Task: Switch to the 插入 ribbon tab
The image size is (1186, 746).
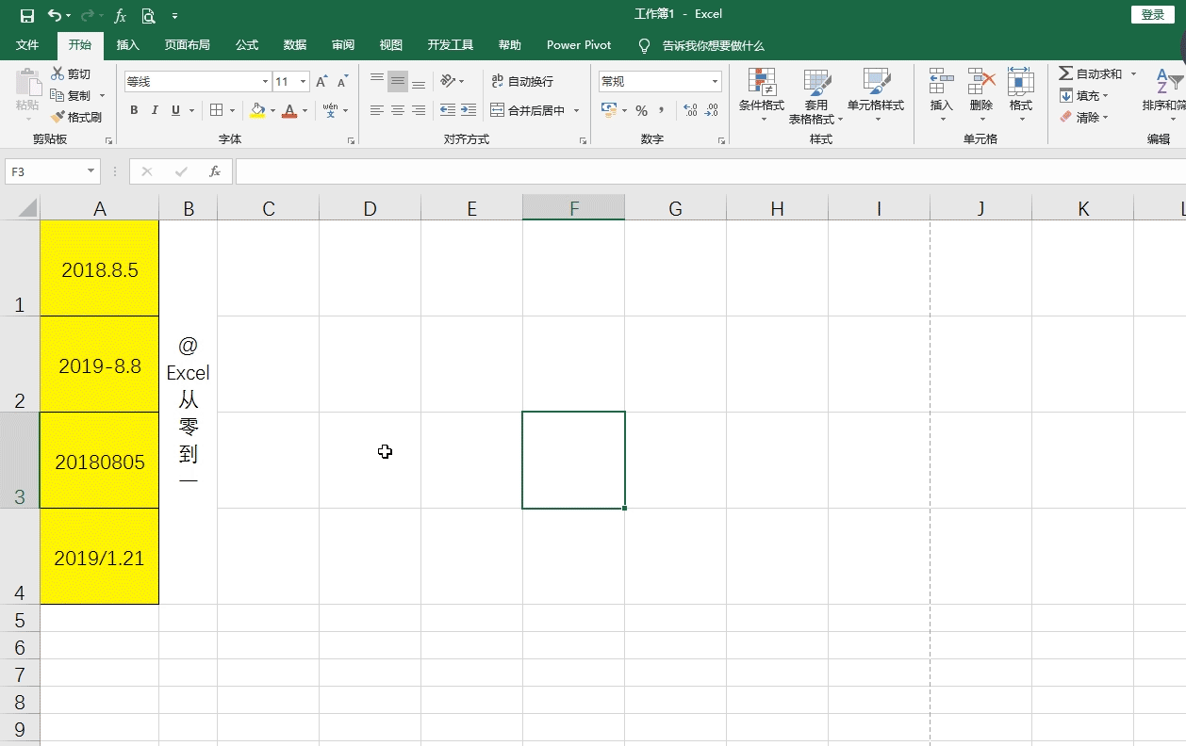Action: 127,44
